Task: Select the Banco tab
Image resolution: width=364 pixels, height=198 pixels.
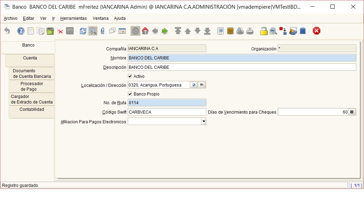Action: tap(28, 48)
